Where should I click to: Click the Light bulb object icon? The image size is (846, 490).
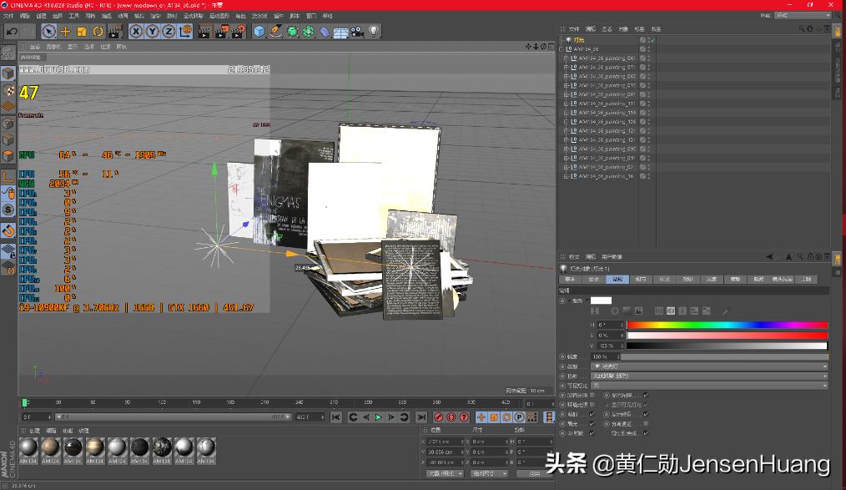click(x=375, y=32)
